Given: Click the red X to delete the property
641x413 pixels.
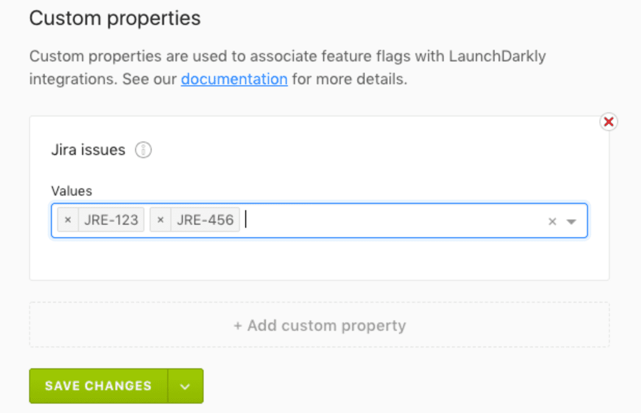Looking at the screenshot, I should (x=608, y=121).
